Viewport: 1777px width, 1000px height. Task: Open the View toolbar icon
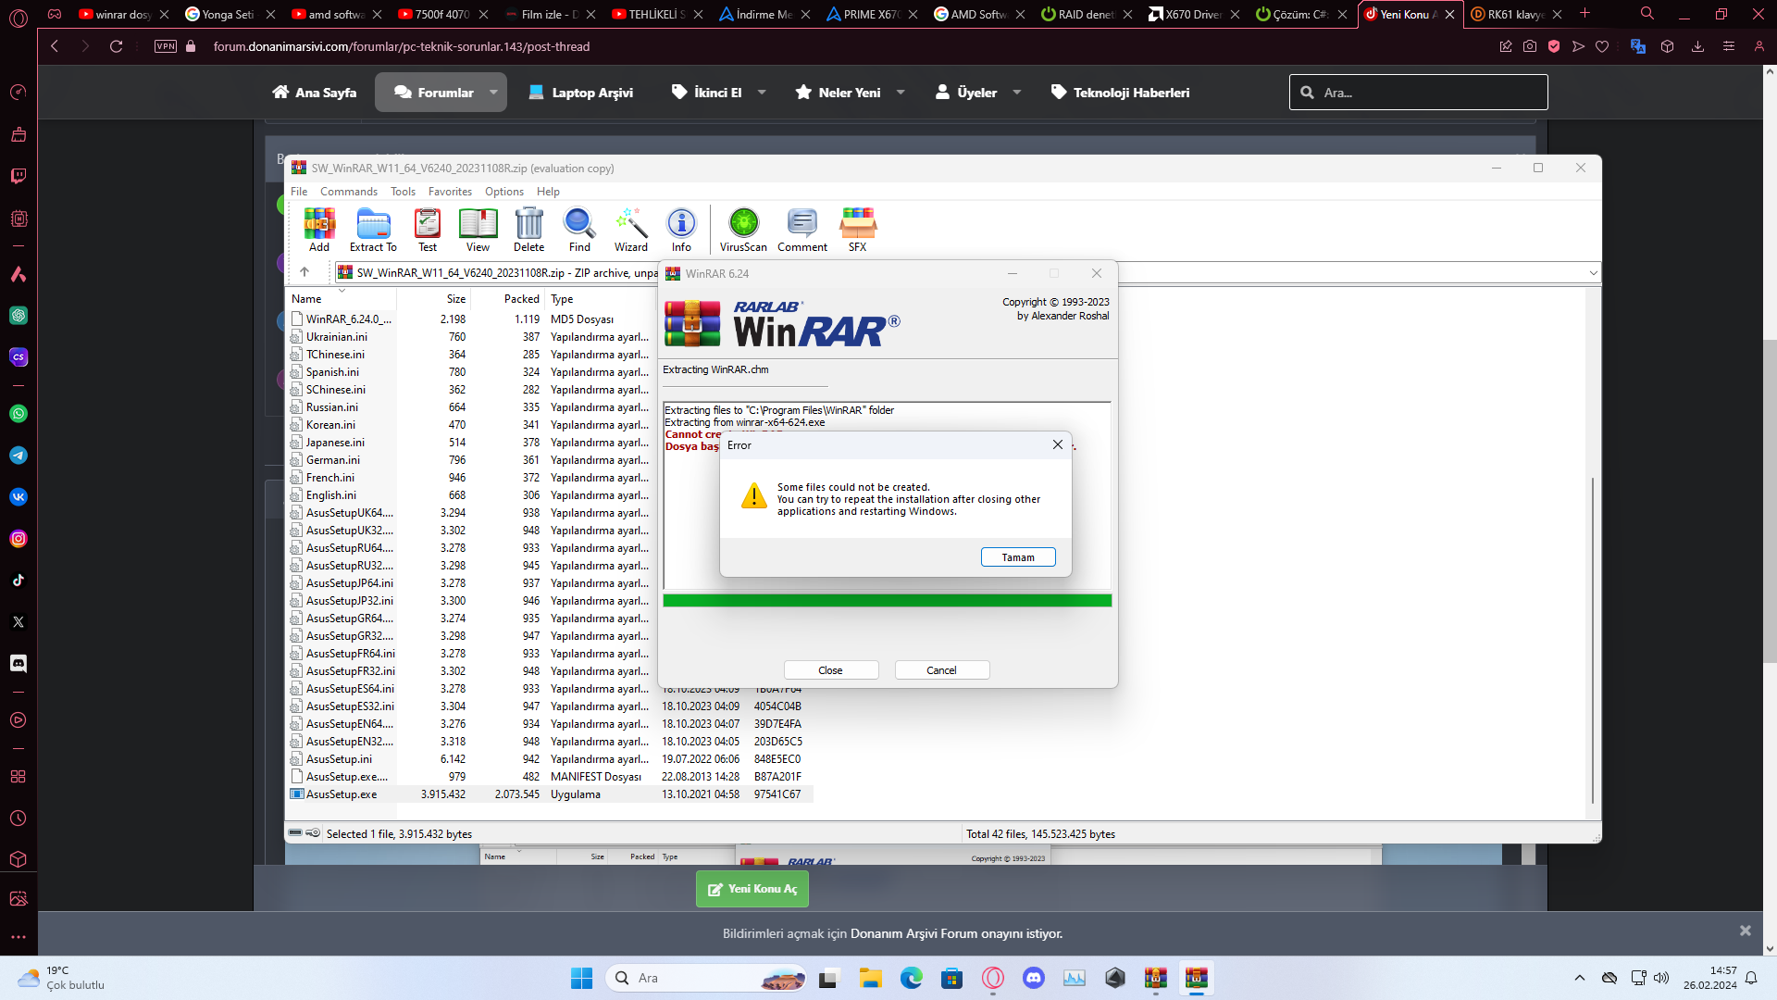click(478, 230)
